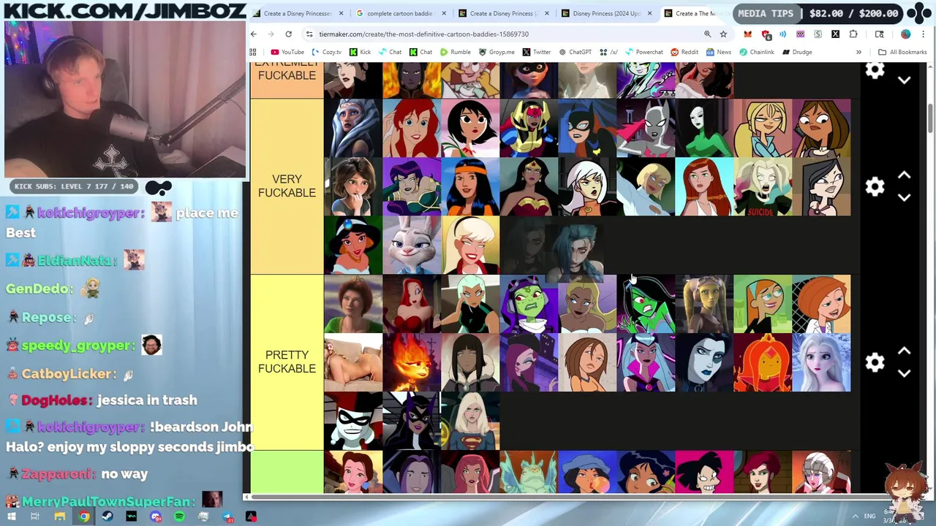The width and height of the screenshot is (936, 526).
Task: Select the Ahsoka thumbnail
Action: click(x=353, y=129)
